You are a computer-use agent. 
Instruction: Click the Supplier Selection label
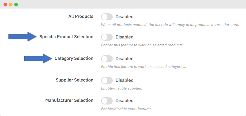pyautogui.click(x=74, y=80)
